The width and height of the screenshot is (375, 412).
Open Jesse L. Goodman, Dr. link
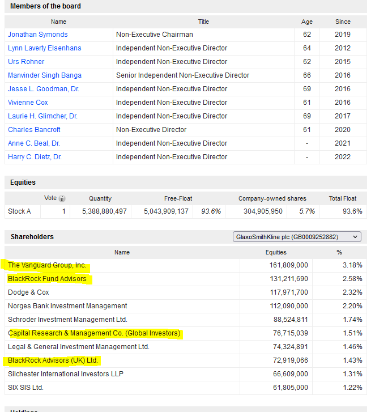(44, 89)
